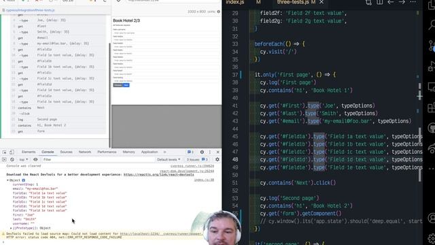
Task: Open Source Control in VS Code activity bar
Action: coord(432,46)
